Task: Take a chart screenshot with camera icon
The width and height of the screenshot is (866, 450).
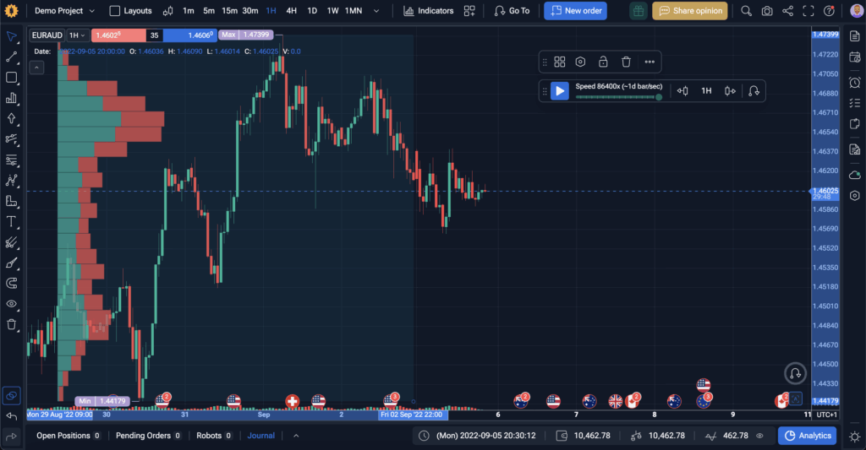Action: [x=766, y=11]
